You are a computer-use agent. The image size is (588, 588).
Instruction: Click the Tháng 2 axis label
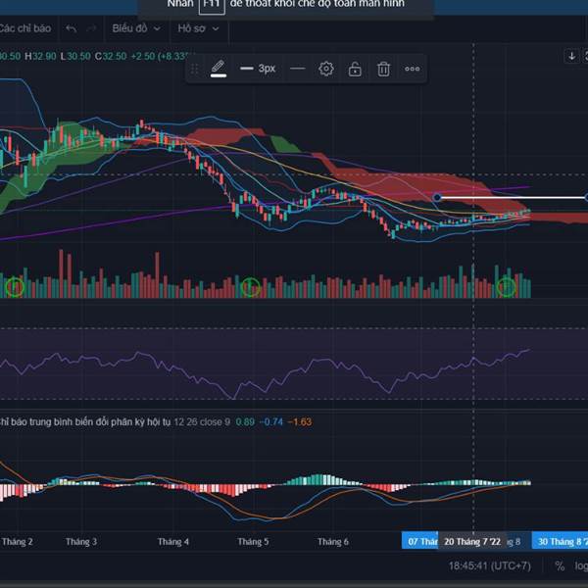click(x=18, y=542)
